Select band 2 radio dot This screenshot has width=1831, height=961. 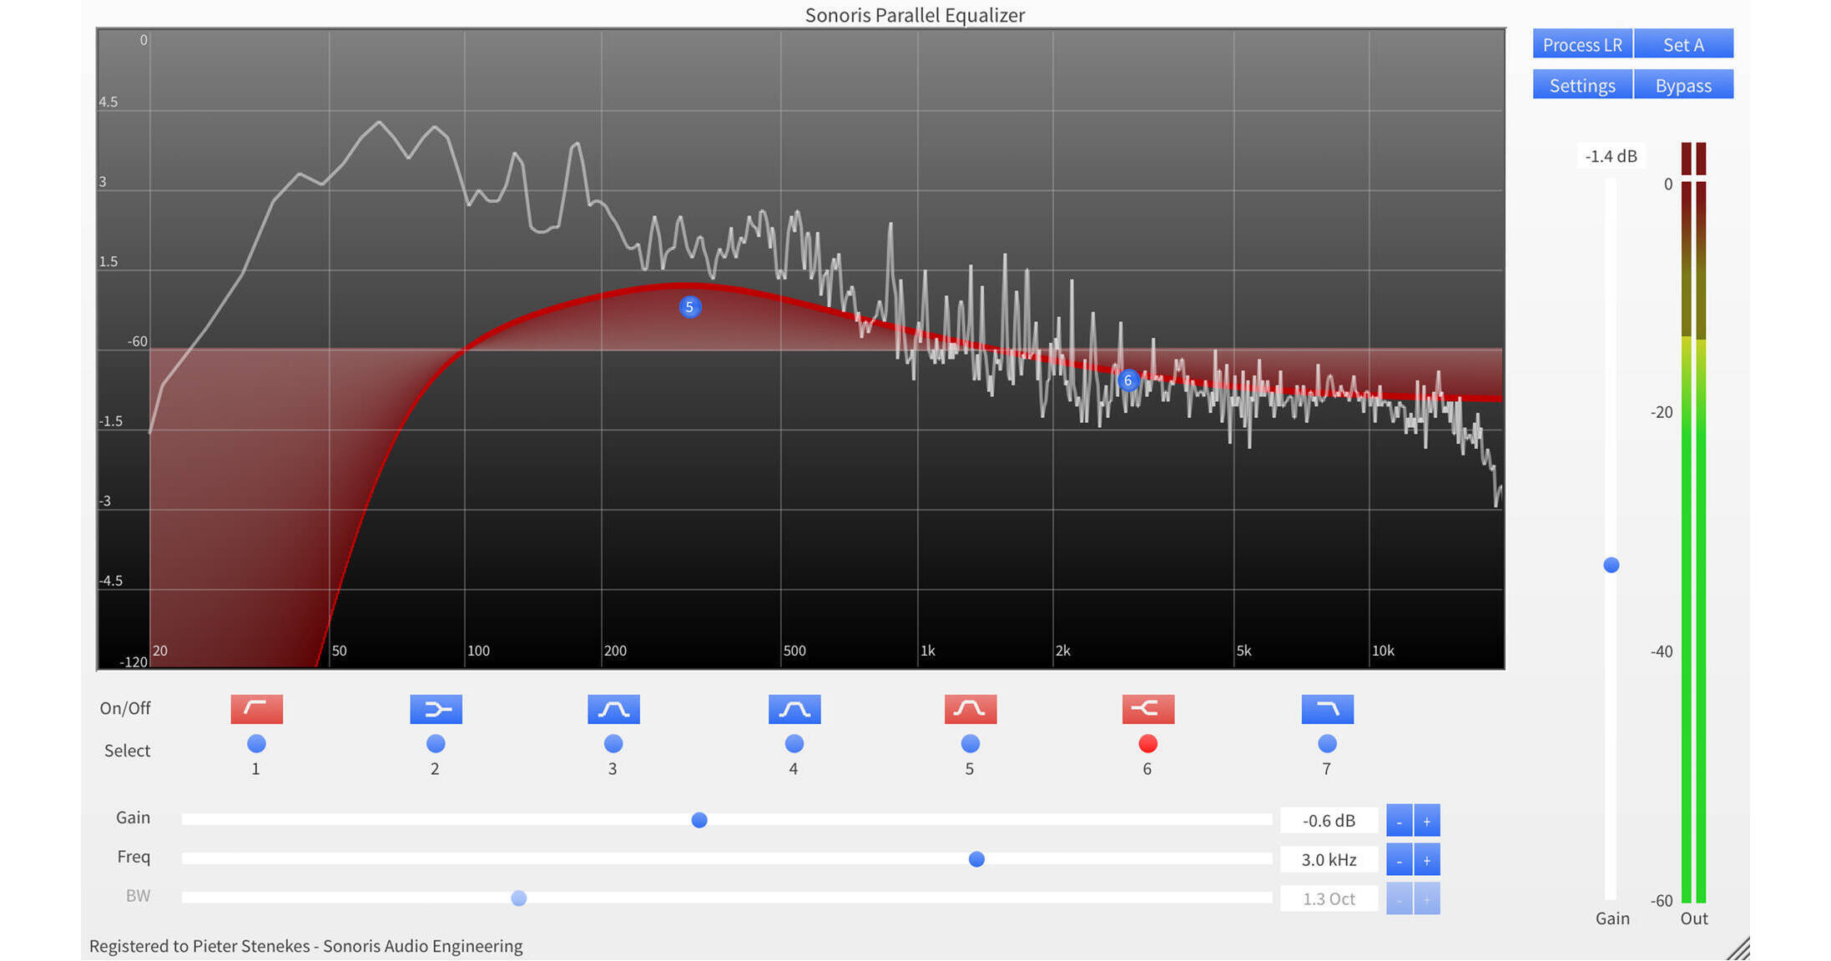(x=436, y=743)
